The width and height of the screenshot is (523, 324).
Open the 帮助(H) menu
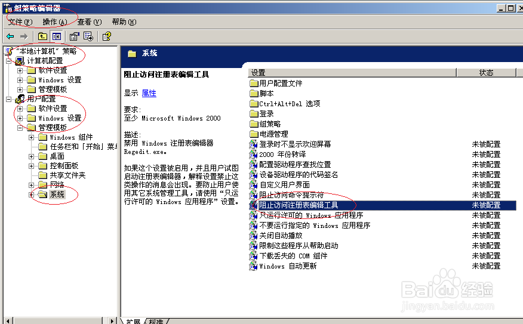[x=124, y=22]
